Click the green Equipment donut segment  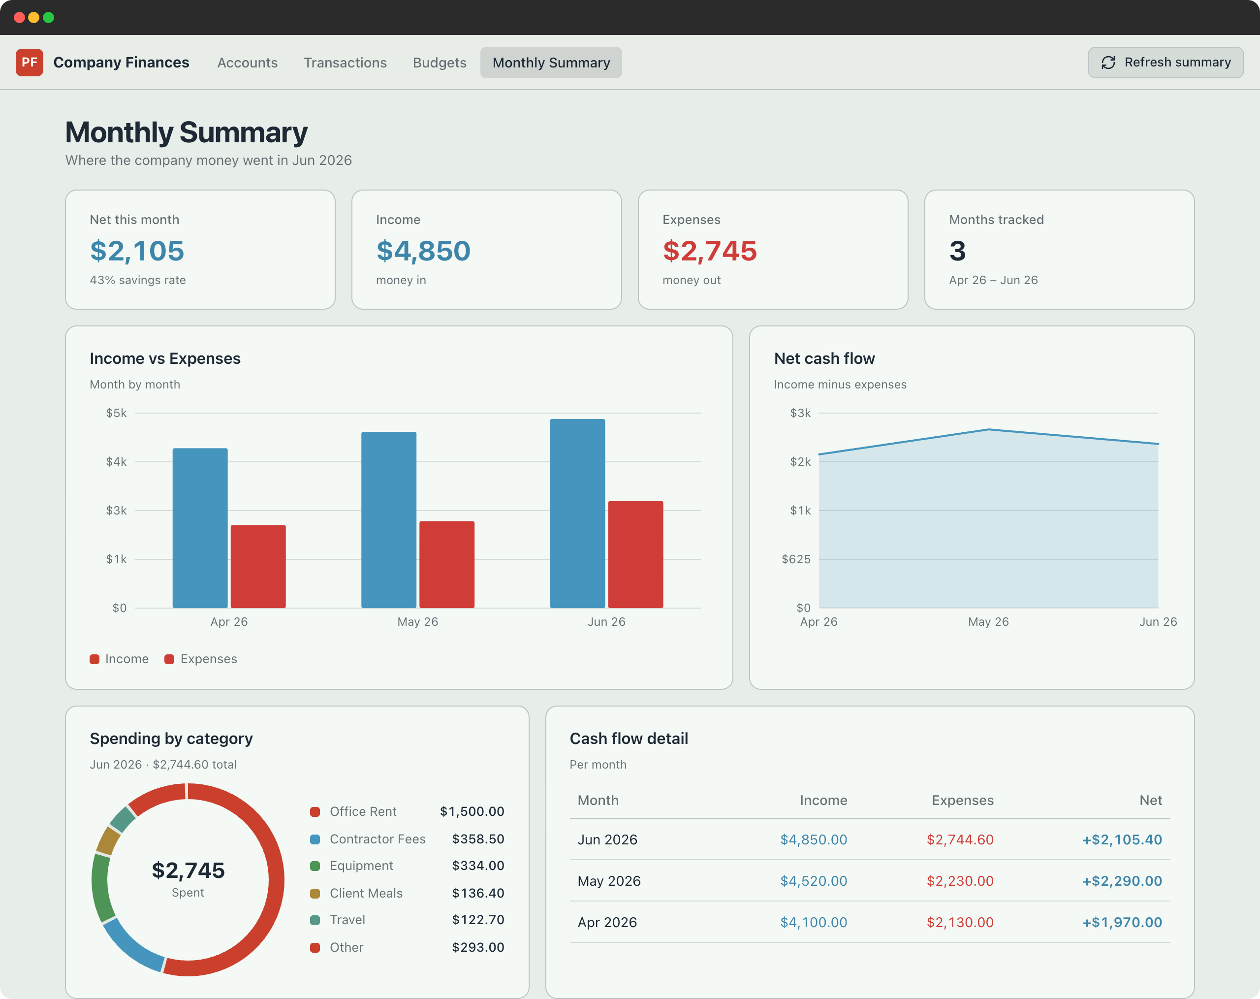click(x=100, y=889)
